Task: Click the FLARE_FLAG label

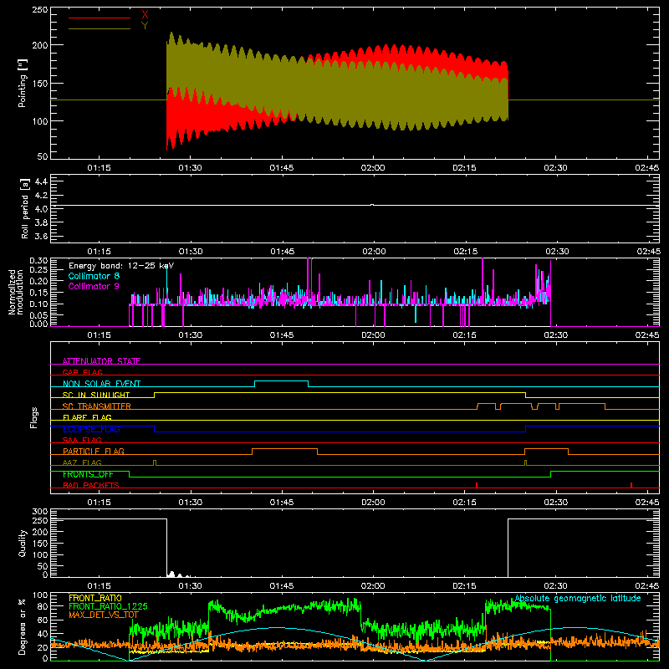Action: click(87, 417)
